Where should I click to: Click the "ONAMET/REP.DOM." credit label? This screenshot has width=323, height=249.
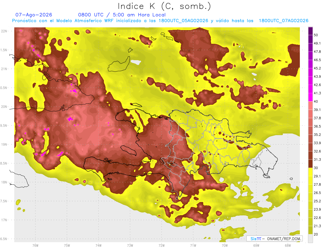click(x=285, y=239)
